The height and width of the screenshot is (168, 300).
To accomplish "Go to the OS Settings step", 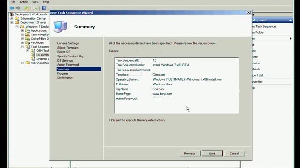I will coord(65,60).
